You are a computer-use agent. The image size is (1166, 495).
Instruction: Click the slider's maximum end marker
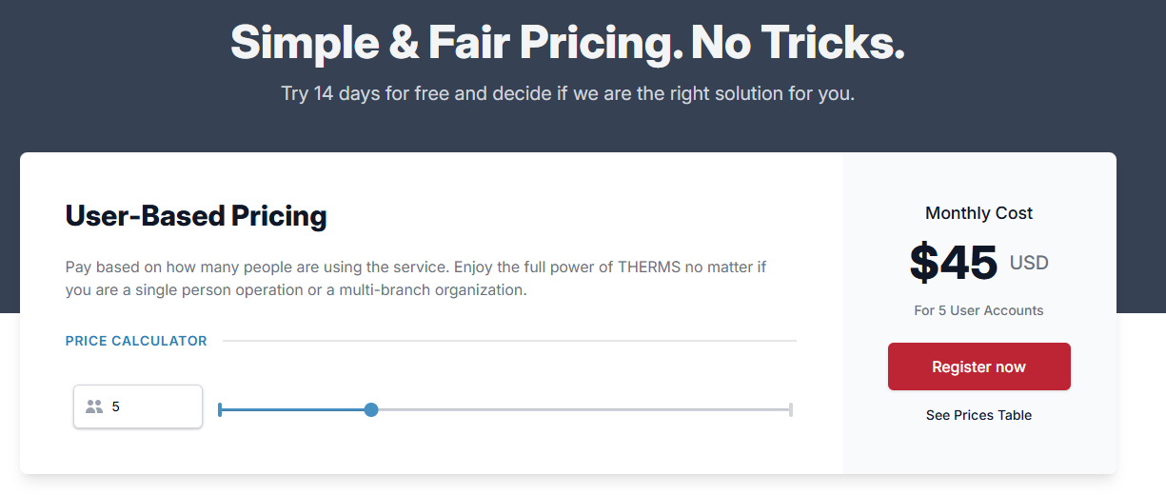tap(791, 409)
